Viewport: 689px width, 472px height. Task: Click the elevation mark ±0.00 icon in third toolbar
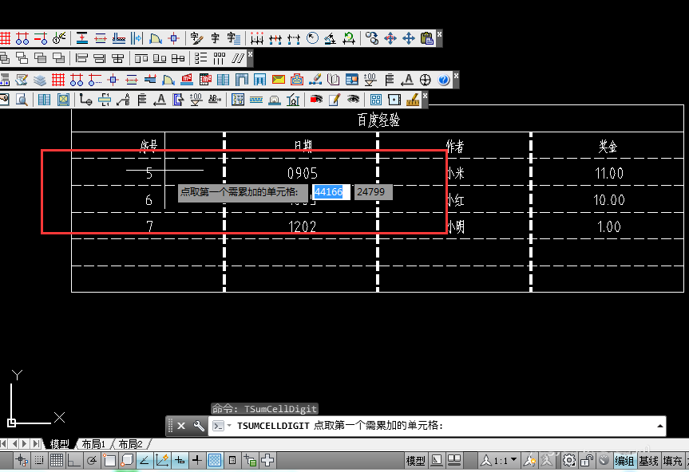370,80
